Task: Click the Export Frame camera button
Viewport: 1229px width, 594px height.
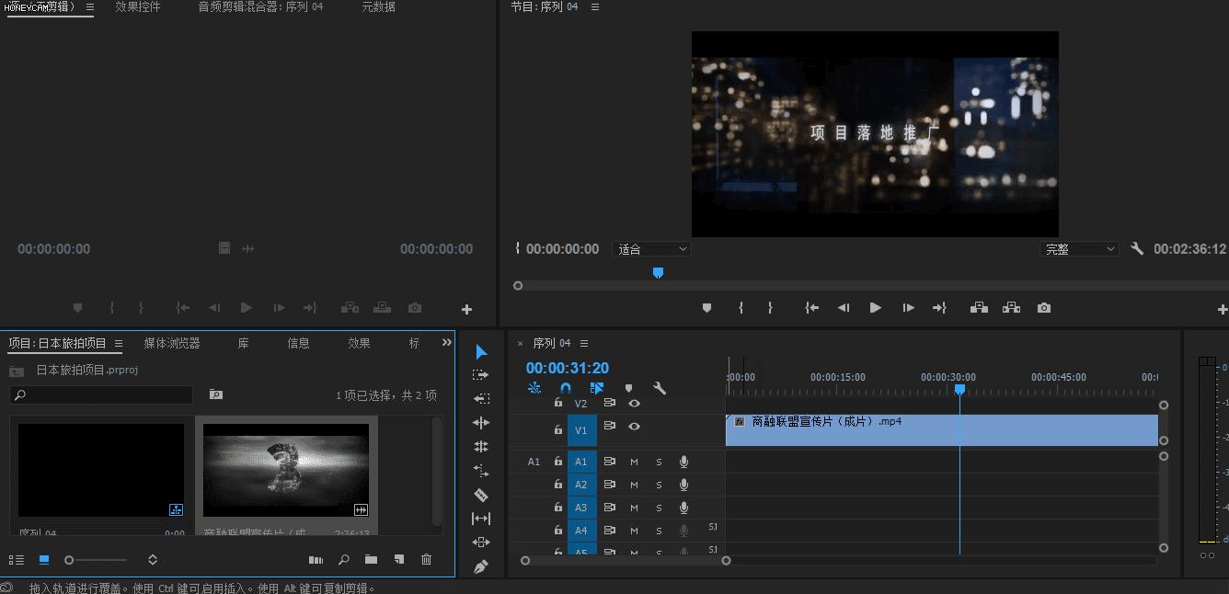Action: click(x=1043, y=308)
